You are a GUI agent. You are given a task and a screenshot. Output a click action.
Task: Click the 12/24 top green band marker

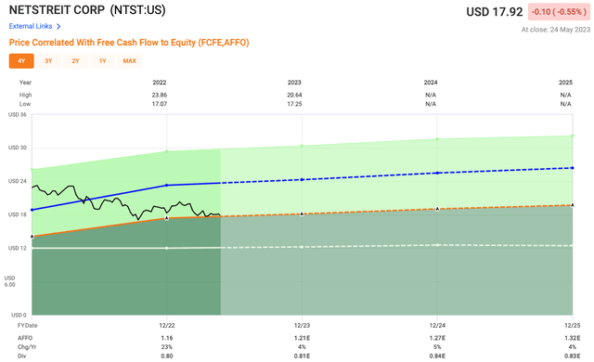[x=437, y=139]
